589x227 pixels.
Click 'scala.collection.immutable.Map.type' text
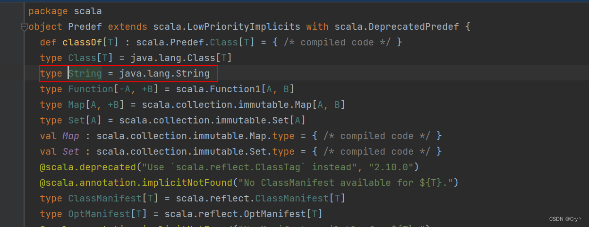pos(196,136)
